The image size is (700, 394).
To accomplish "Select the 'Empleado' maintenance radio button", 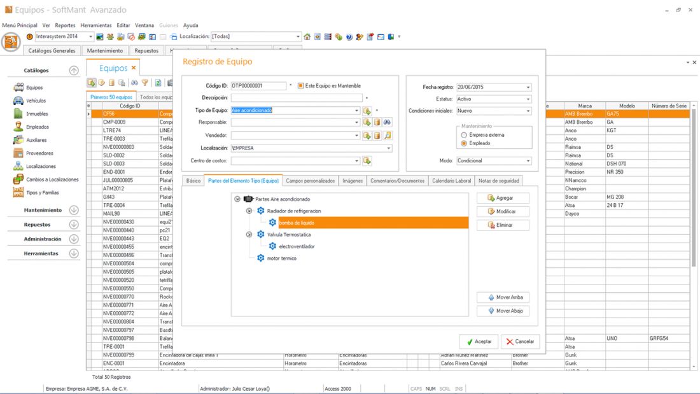I will [464, 143].
